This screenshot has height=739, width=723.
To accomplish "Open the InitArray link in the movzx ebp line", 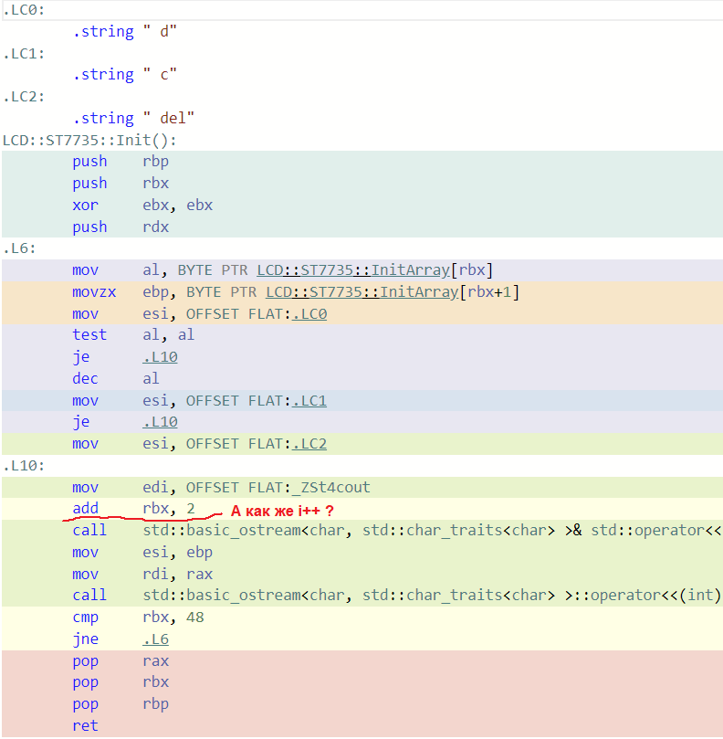I will pyautogui.click(x=424, y=292).
